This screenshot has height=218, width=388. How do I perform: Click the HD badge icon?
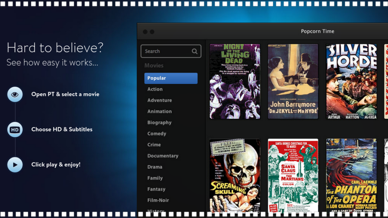point(15,130)
